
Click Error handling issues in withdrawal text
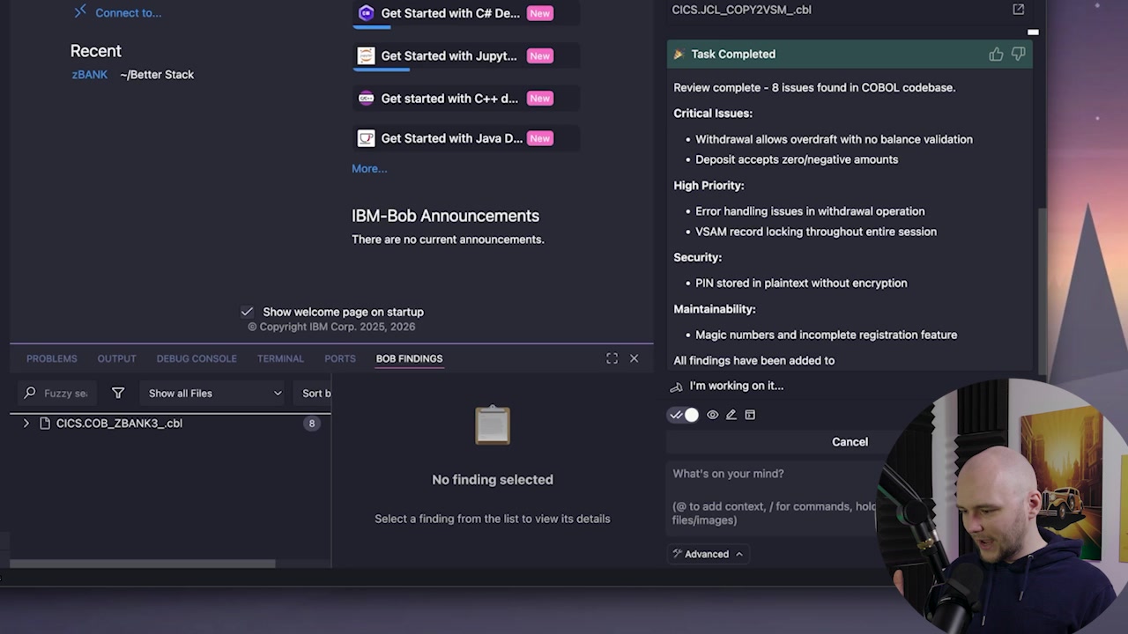810,211
